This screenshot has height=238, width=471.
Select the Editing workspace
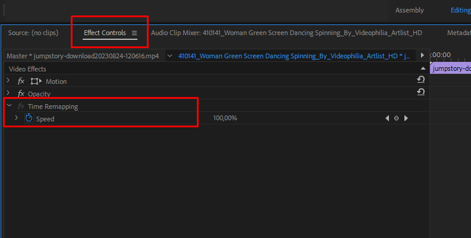[461, 10]
